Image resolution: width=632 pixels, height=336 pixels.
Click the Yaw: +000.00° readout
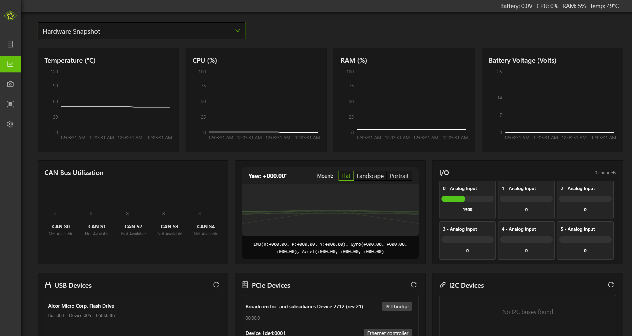pos(268,176)
